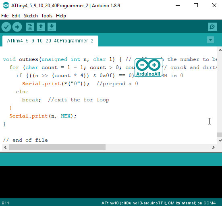Save the sketch with the down-arrow icon

52,27
